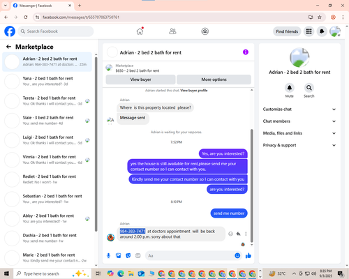The width and height of the screenshot is (349, 279).
Task: Reply to Adrian's phone number message
Action: click(238, 234)
